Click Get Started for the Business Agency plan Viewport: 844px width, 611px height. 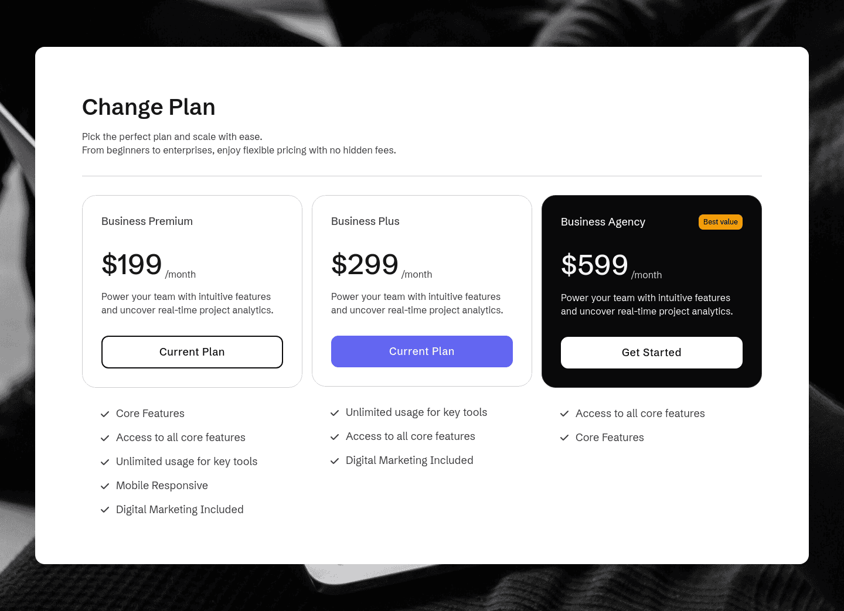click(x=651, y=352)
